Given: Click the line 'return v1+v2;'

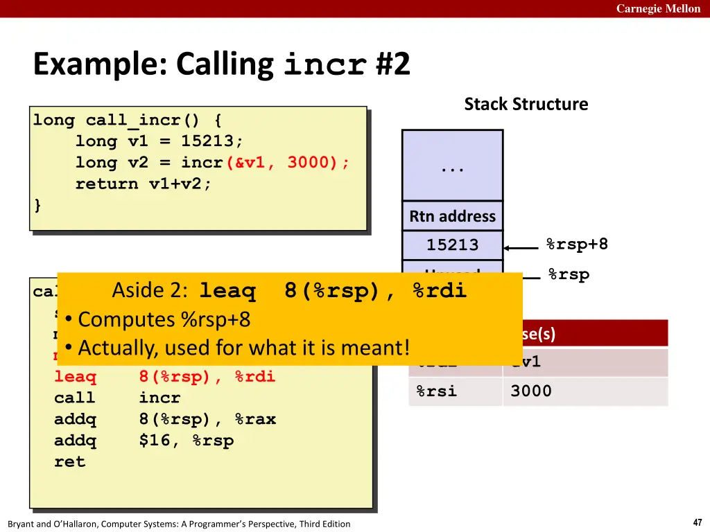Looking at the screenshot, I should tap(143, 184).
